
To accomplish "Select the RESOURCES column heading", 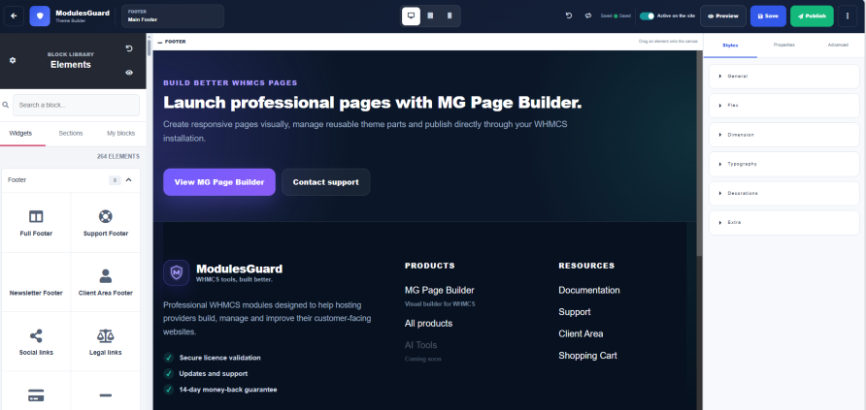I will [586, 266].
